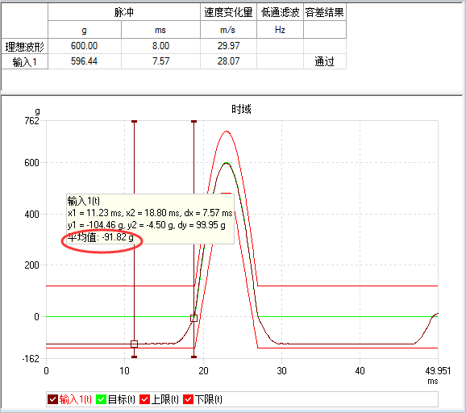This screenshot has height=413, width=466.
Task: Click the 低通滤波 column header
Action: [x=280, y=12]
